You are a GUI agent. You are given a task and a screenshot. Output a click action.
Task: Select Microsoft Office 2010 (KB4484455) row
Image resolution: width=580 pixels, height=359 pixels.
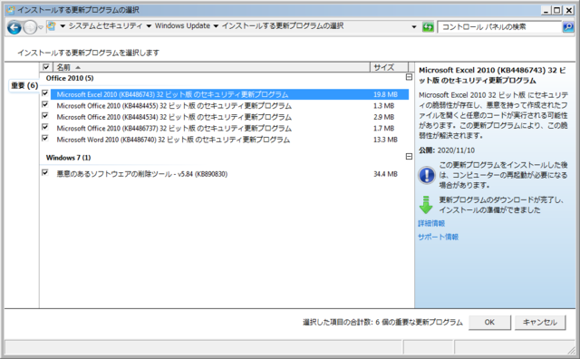pyautogui.click(x=229, y=106)
